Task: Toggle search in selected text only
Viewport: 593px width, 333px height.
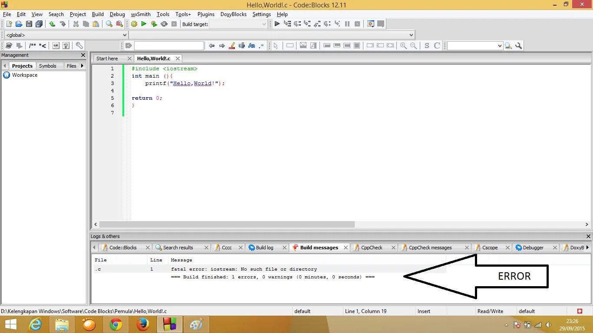Action: point(242,46)
